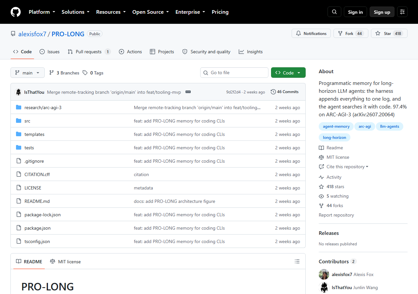
Task: View the 44 forks link
Action: pyautogui.click(x=331, y=205)
